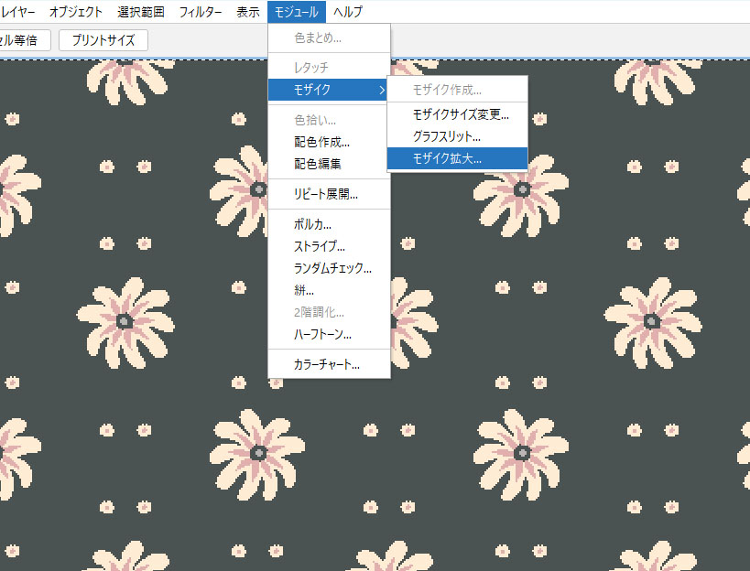The width and height of the screenshot is (750, 571).
Task: Open the ヘルプ menu
Action: pos(348,12)
